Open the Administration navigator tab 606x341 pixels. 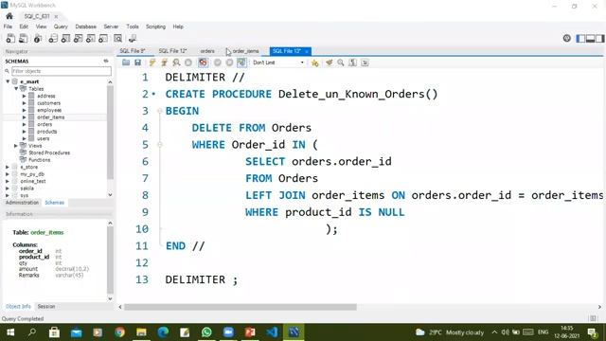pyautogui.click(x=22, y=203)
